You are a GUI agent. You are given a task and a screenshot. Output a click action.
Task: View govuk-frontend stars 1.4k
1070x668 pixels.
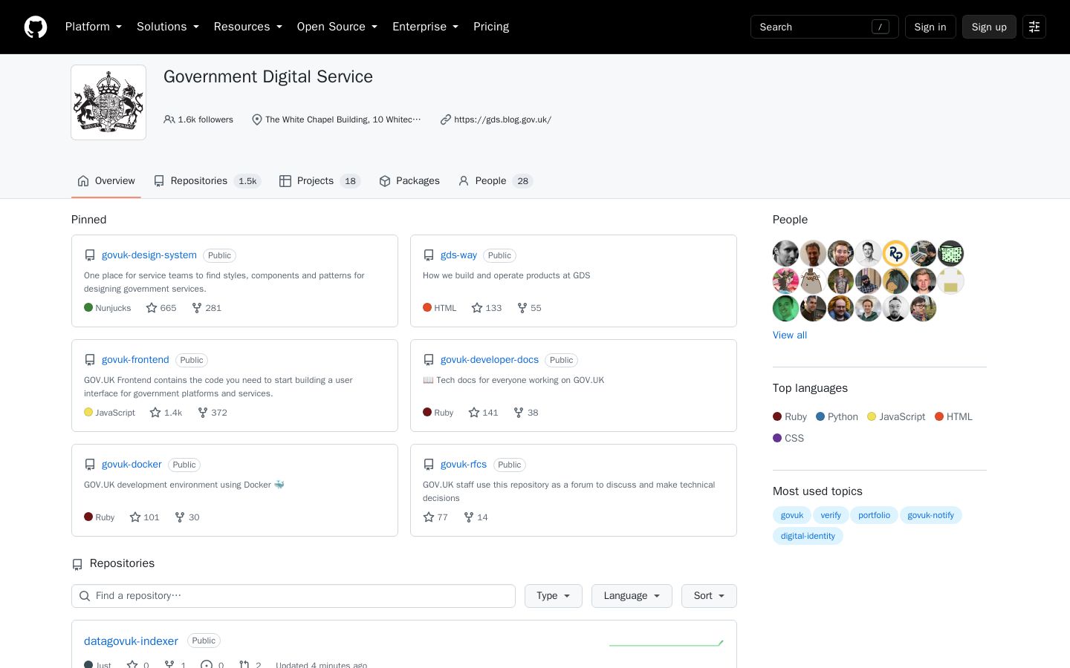click(166, 413)
